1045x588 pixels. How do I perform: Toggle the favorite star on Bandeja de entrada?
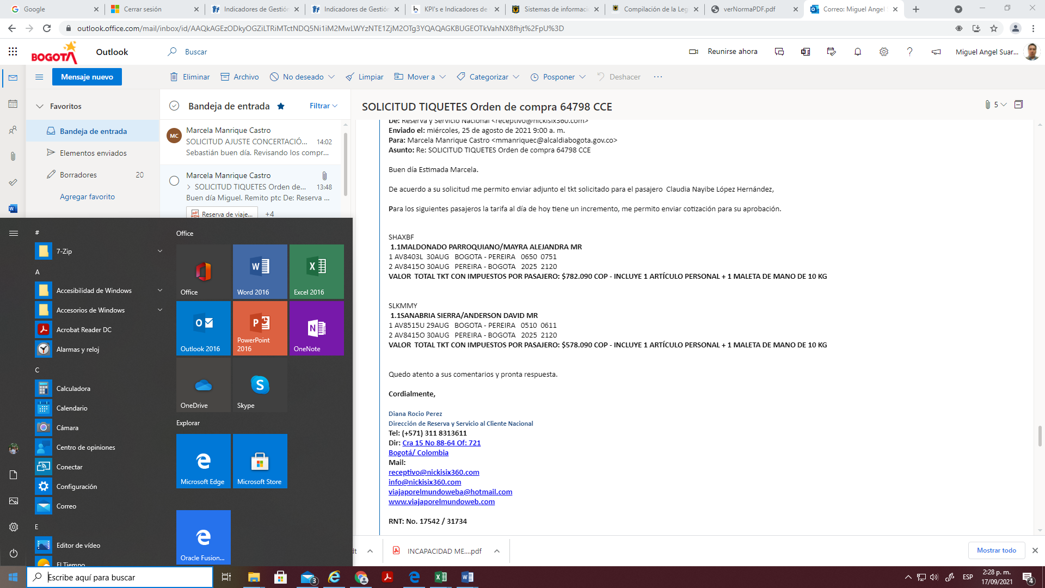click(x=281, y=106)
